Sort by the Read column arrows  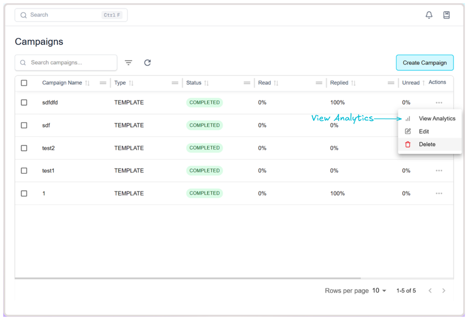tap(276, 83)
